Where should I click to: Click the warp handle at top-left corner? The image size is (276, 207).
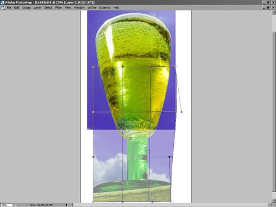[x=93, y=67]
